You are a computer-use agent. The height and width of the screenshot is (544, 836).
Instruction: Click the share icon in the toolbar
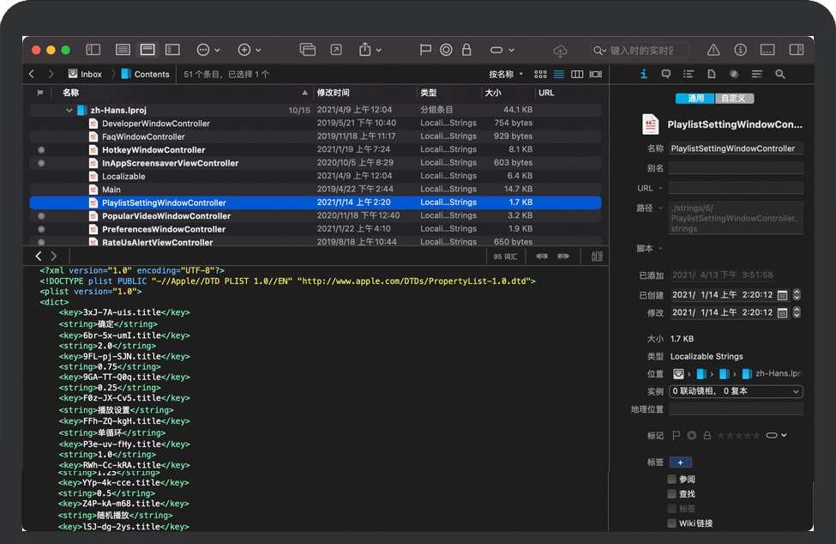365,51
